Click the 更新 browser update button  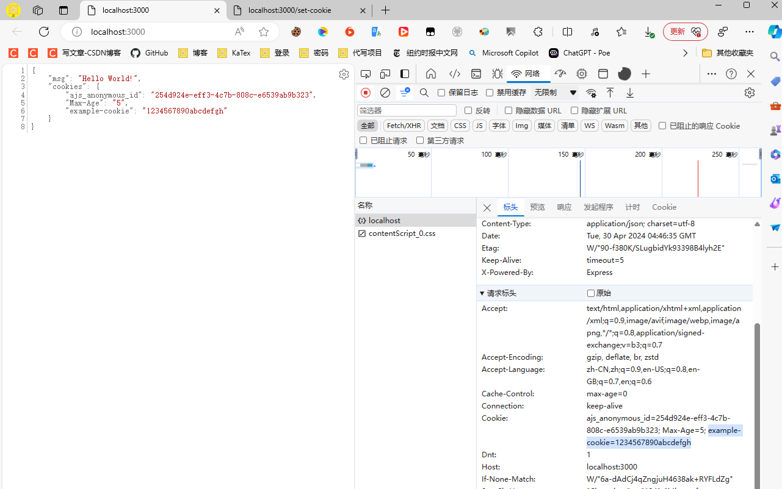coord(685,32)
